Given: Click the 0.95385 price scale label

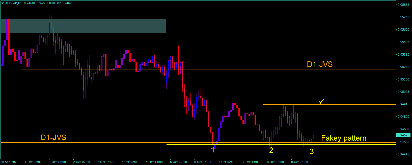Looking at the screenshot, I should pos(403,55).
